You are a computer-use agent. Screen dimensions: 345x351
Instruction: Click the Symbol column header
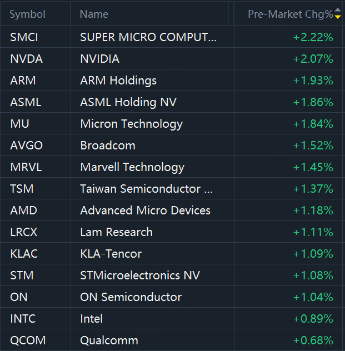(x=27, y=14)
